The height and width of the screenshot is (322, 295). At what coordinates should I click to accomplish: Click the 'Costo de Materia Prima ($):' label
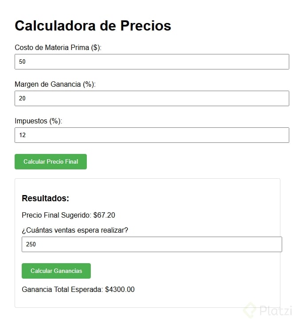(x=58, y=48)
